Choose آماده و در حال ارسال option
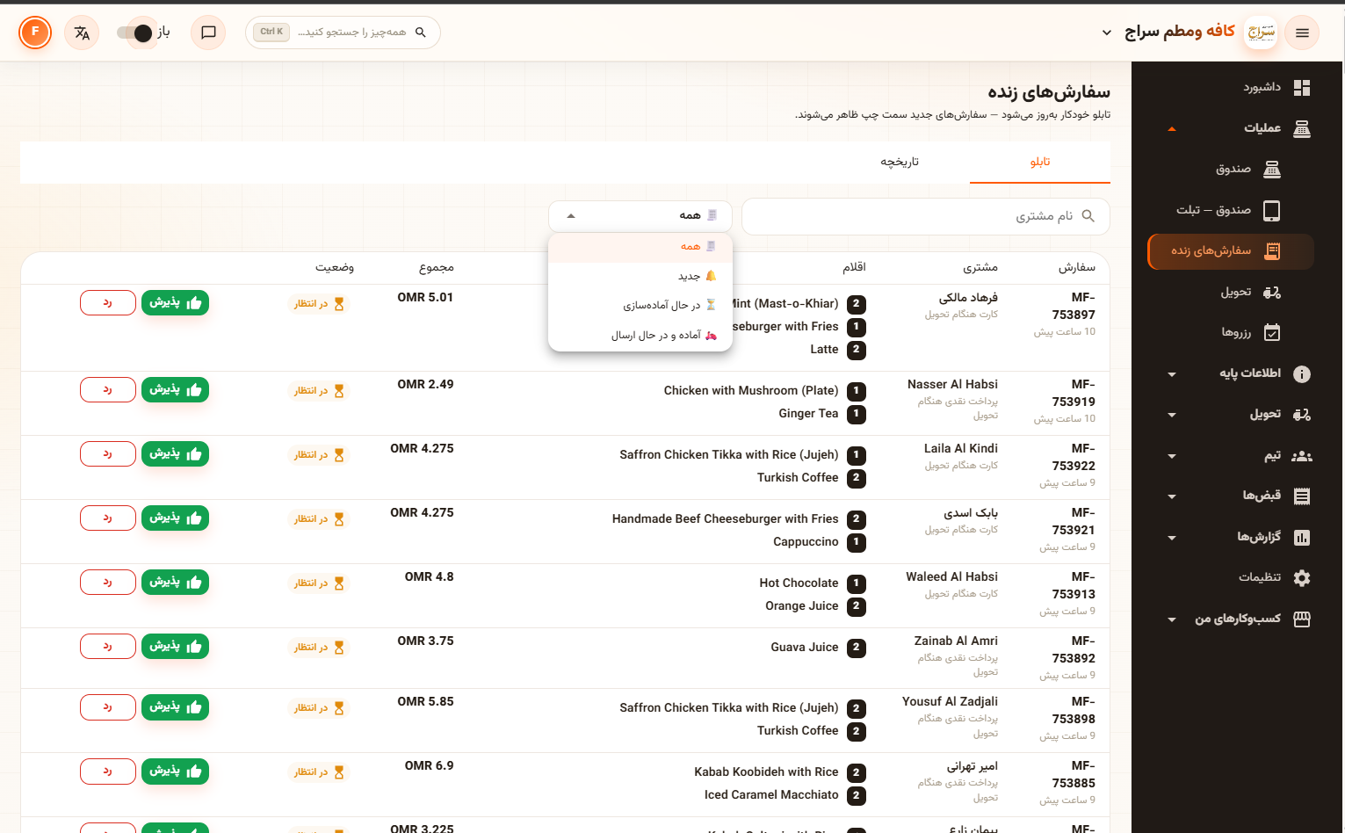Screen dimensions: 1345x833 (x=640, y=336)
